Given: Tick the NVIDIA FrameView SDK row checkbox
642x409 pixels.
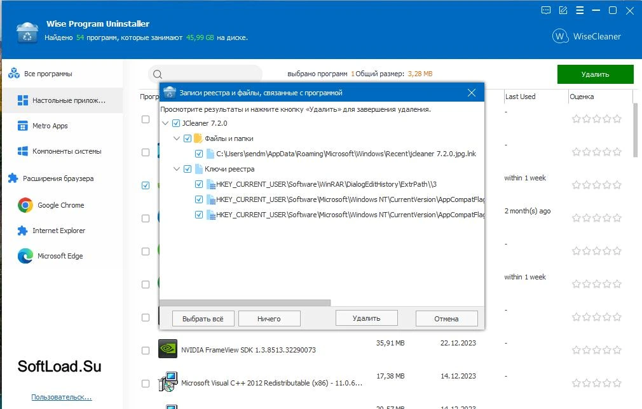Looking at the screenshot, I should tap(146, 350).
